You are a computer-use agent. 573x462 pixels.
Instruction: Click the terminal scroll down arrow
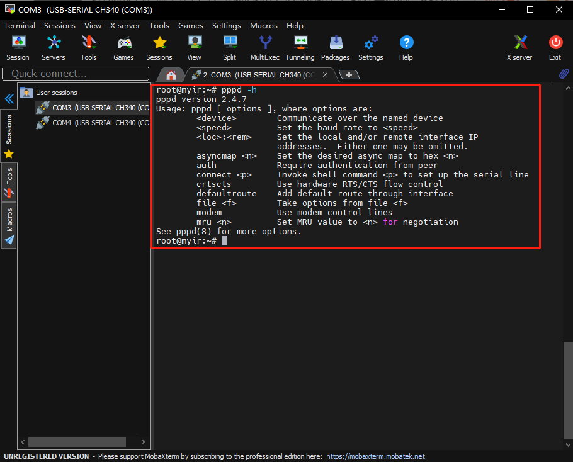(x=568, y=444)
